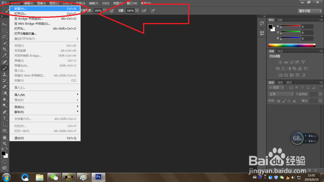Click the foreground color swatch in toolbox

click(x=3, y=154)
